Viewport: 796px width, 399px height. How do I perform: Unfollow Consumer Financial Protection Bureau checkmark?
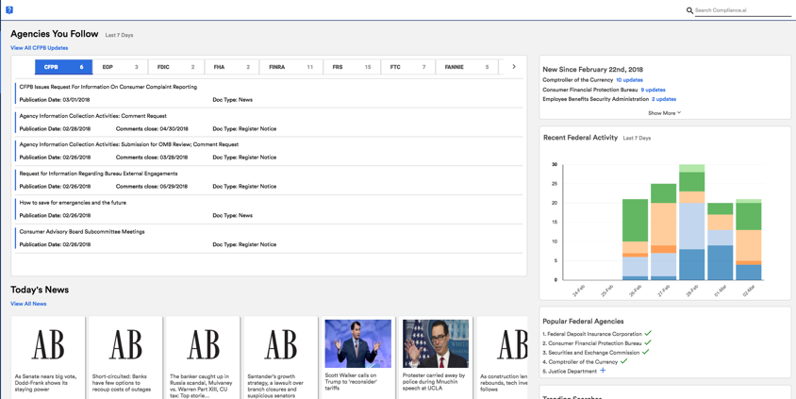[648, 342]
